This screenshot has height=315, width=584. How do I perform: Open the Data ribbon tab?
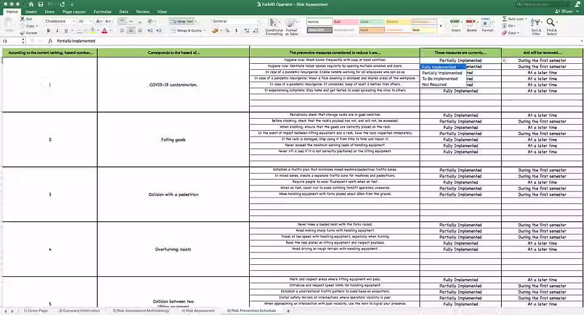[x=124, y=11]
